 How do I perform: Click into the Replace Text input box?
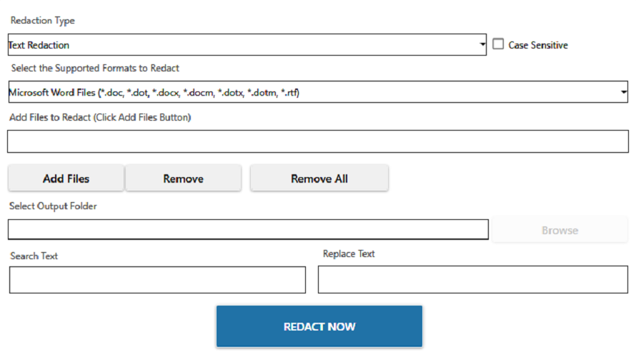[472, 280]
